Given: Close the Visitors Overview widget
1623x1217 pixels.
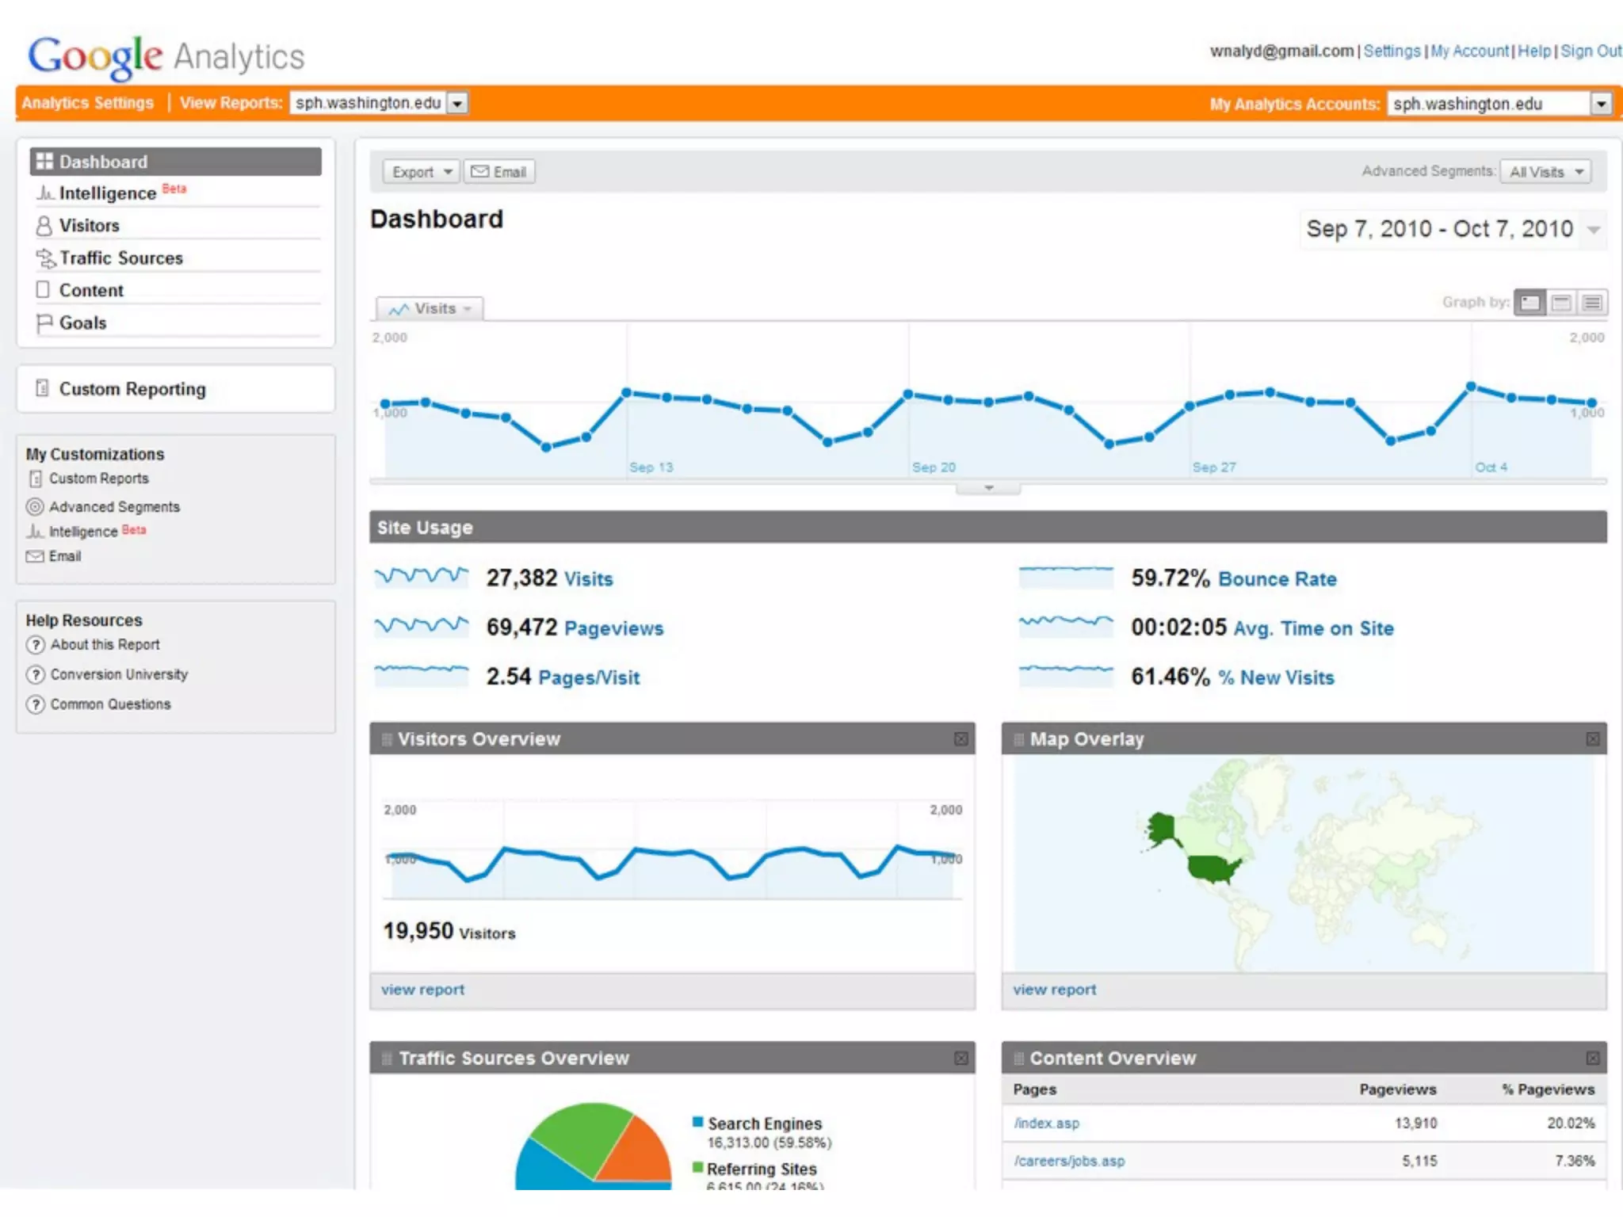Looking at the screenshot, I should pyautogui.click(x=960, y=739).
